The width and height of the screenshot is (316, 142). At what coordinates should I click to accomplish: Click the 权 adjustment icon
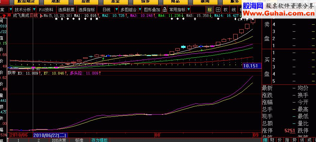(225, 9)
